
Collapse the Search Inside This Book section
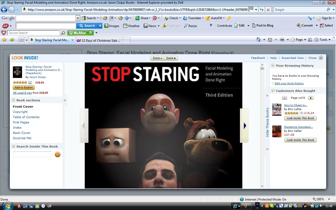(x=13, y=146)
